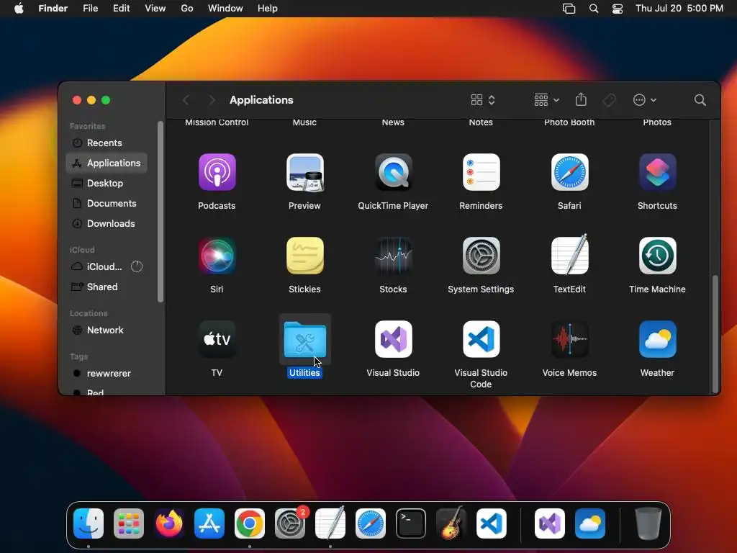Viewport: 737px width, 553px height.
Task: Select the Voice Memos icon
Action: (569, 339)
